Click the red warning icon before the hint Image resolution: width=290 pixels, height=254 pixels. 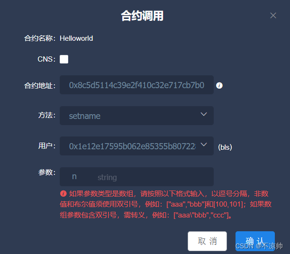pyautogui.click(x=63, y=193)
